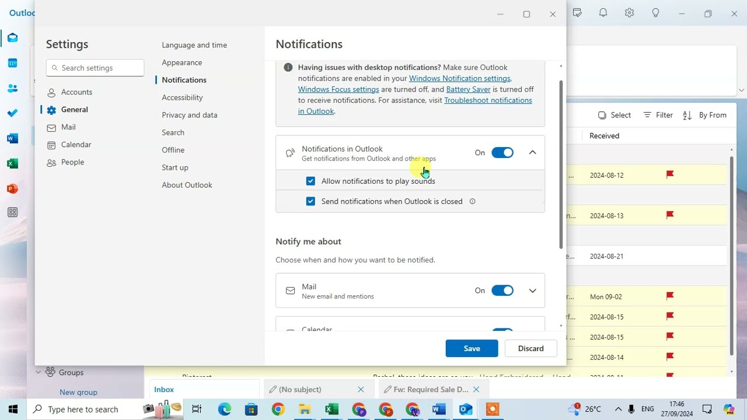Screen dimensions: 747x420
Task: Open Battery Saver link
Action: 468,89
